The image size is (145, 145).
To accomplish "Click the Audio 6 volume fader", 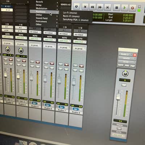I will point(45,79).
